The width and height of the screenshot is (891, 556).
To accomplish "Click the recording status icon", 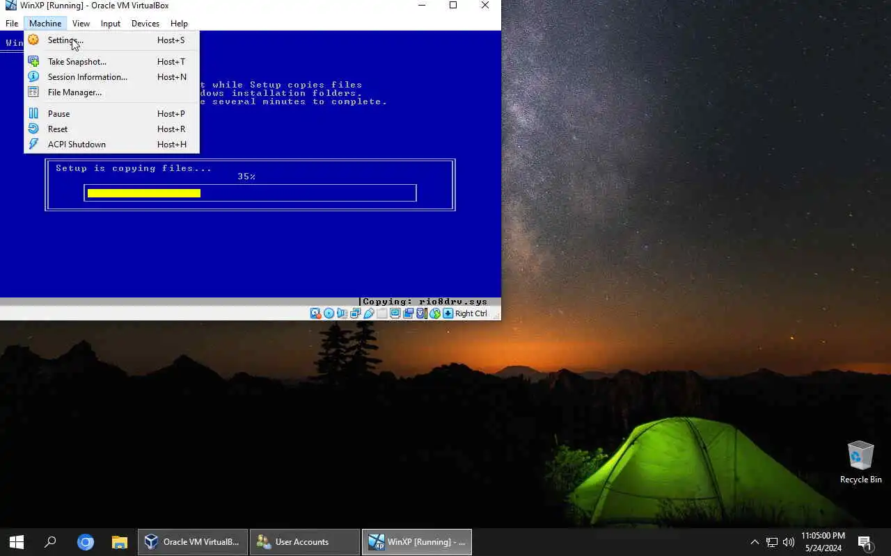I will (x=409, y=313).
